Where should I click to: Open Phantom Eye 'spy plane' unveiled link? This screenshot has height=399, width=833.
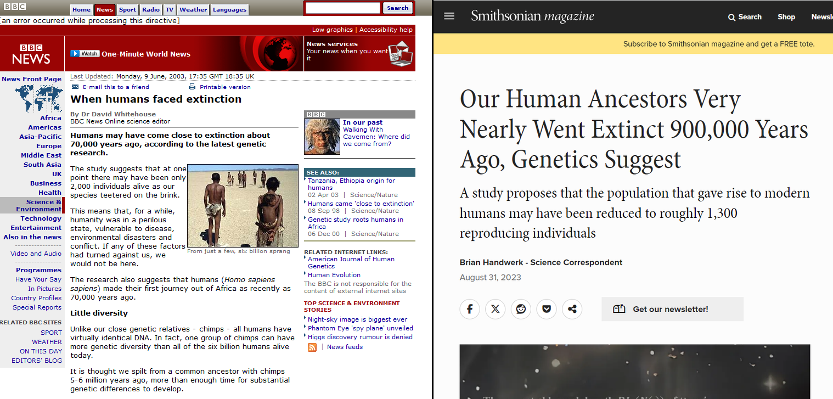[x=361, y=328]
